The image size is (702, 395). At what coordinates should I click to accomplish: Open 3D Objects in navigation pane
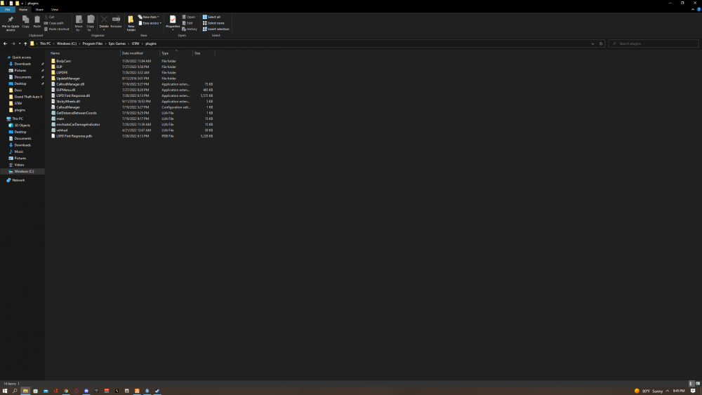(22, 126)
